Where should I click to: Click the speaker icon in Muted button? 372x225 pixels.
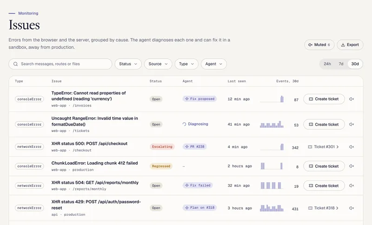pyautogui.click(x=310, y=45)
